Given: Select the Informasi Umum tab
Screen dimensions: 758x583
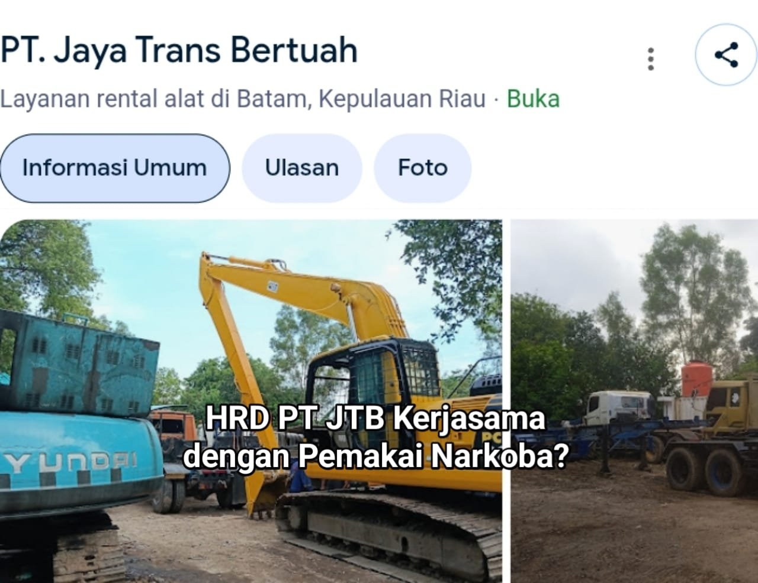Looking at the screenshot, I should click(x=115, y=168).
